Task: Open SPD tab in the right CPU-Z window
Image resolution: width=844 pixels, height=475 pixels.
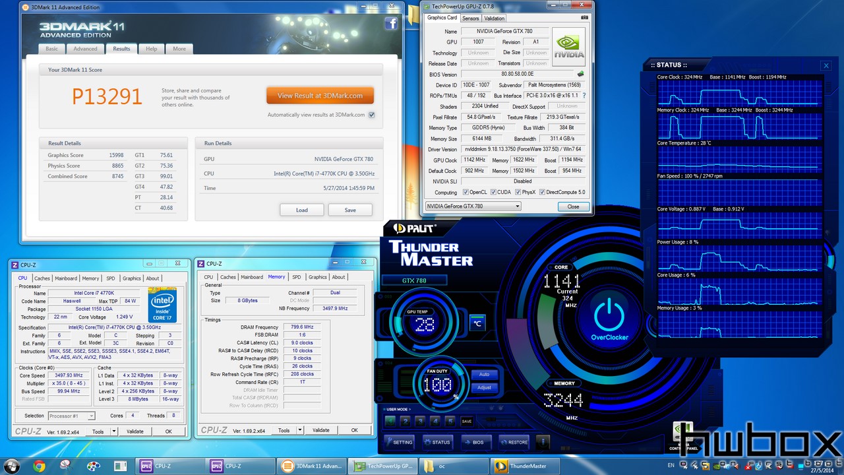Action: tap(297, 277)
